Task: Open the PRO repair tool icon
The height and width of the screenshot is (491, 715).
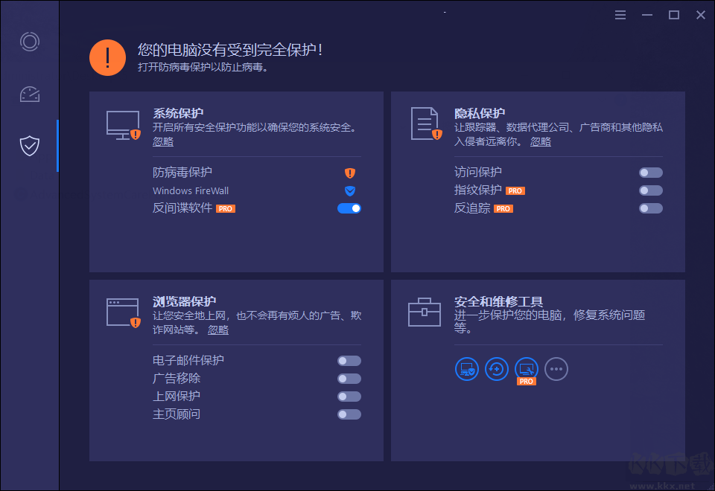Action: 527,369
